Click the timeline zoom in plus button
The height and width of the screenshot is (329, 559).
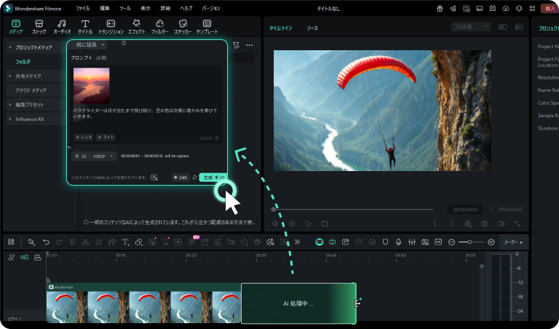coord(491,242)
